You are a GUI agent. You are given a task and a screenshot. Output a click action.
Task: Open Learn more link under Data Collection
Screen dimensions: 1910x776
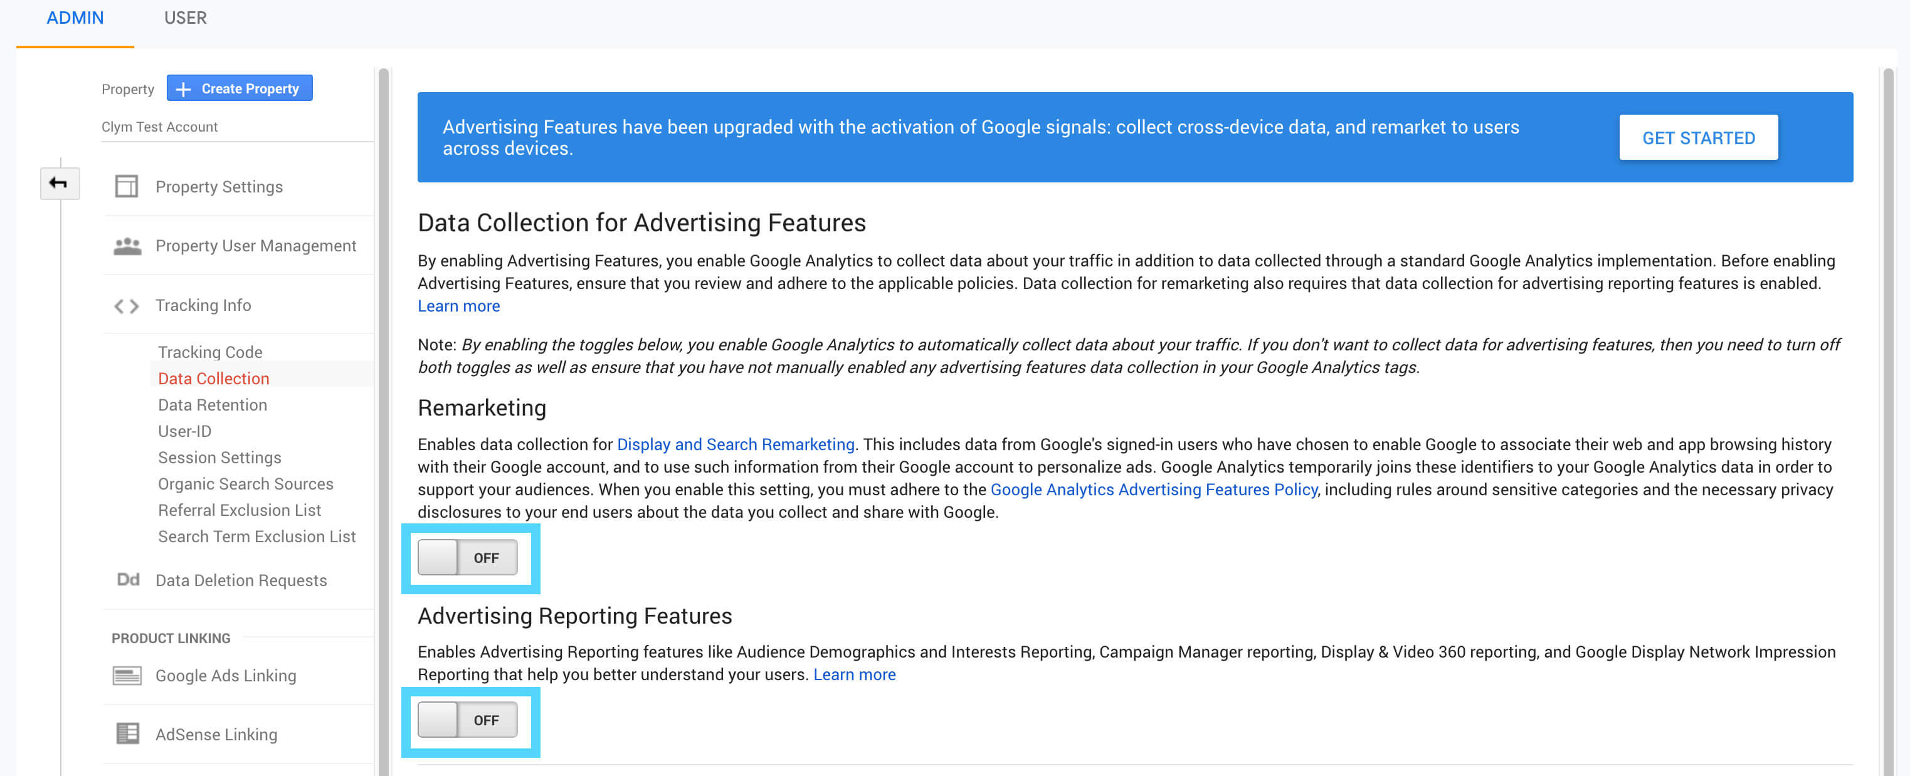[458, 305]
